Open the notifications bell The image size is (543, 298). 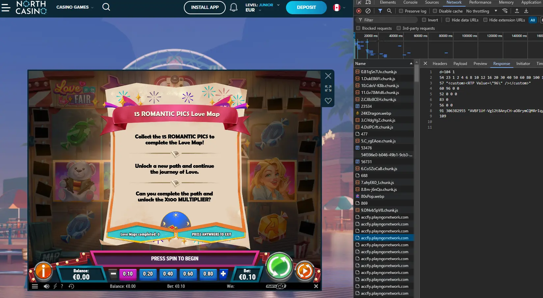click(234, 7)
